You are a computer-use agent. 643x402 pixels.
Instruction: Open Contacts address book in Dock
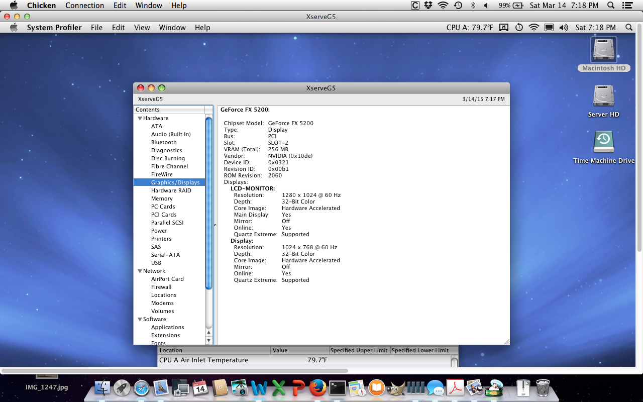coord(220,388)
